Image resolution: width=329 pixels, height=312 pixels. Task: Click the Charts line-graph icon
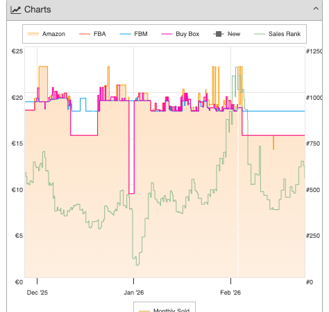pos(16,10)
